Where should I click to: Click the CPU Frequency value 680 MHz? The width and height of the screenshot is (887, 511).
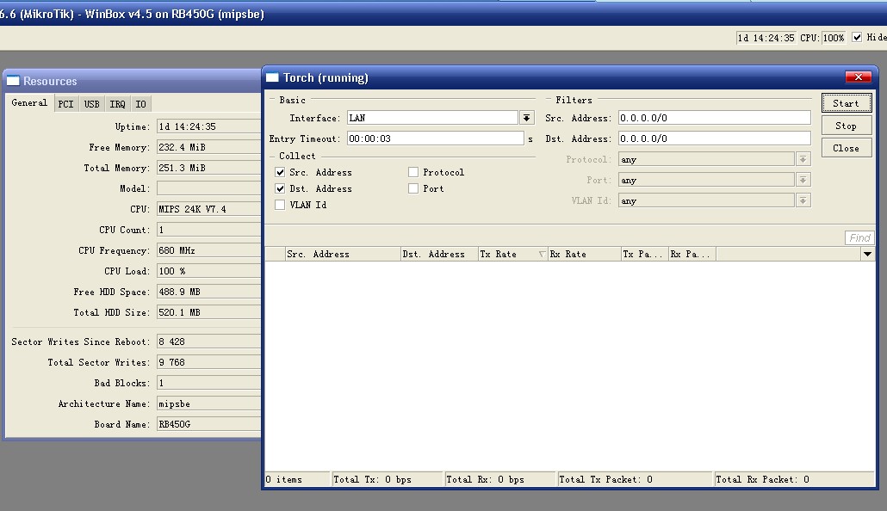208,250
